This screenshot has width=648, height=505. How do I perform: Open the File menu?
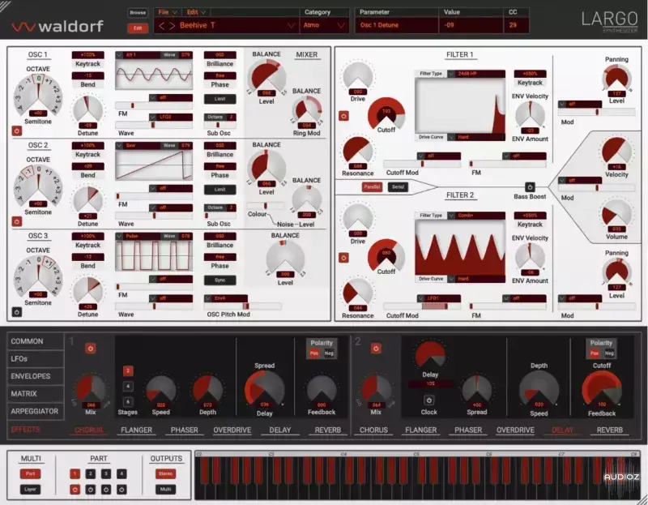pos(168,12)
